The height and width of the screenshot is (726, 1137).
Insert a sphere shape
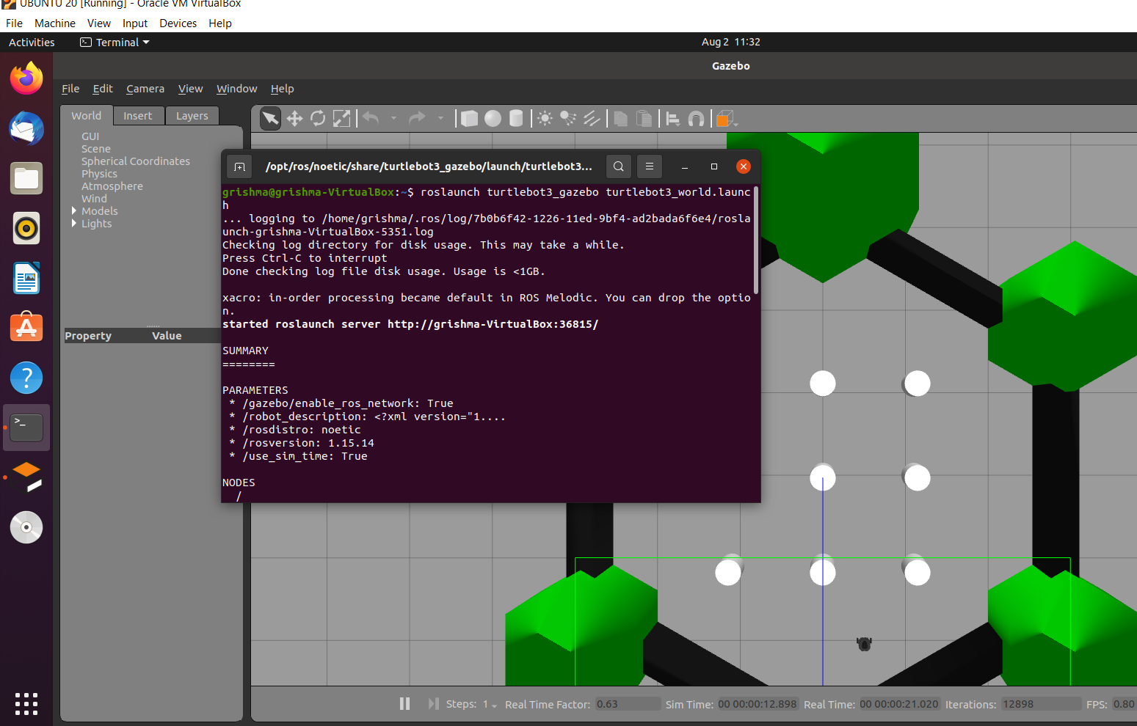click(x=493, y=118)
